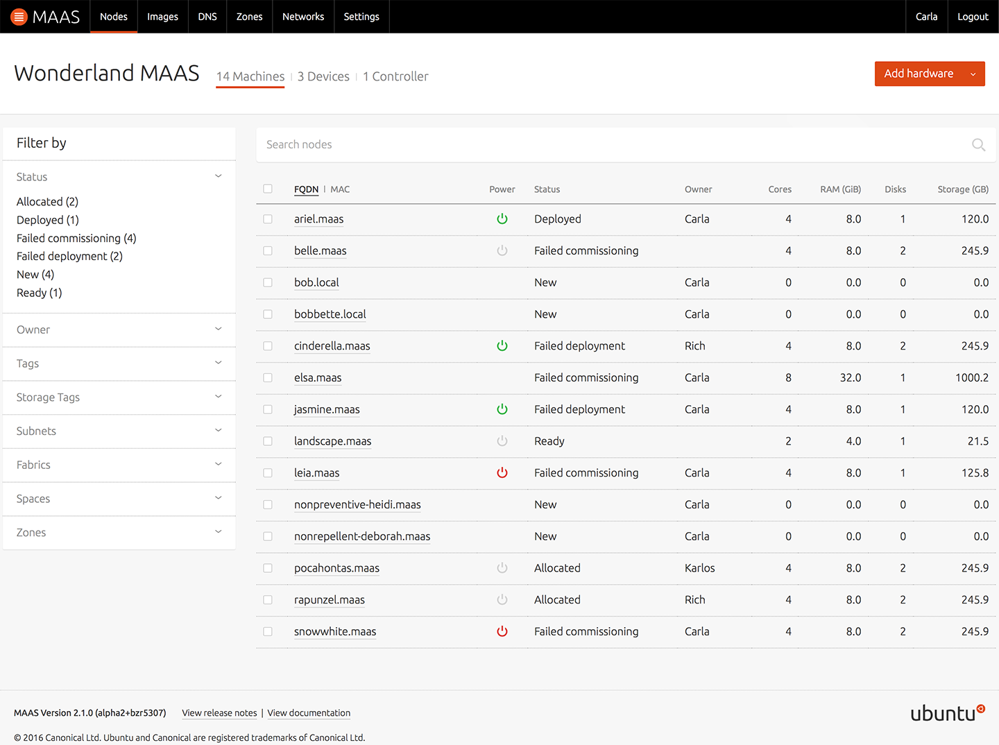Viewport: 999px width, 745px height.
Task: Open the Settings navigation item
Action: [361, 17]
